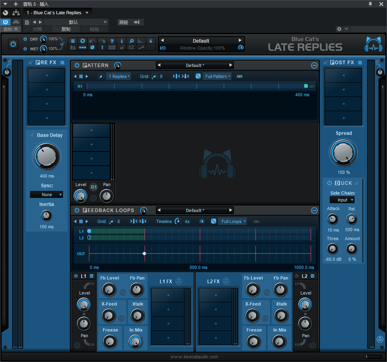Open help question mark icon
The image size is (387, 362).
coord(112,41)
